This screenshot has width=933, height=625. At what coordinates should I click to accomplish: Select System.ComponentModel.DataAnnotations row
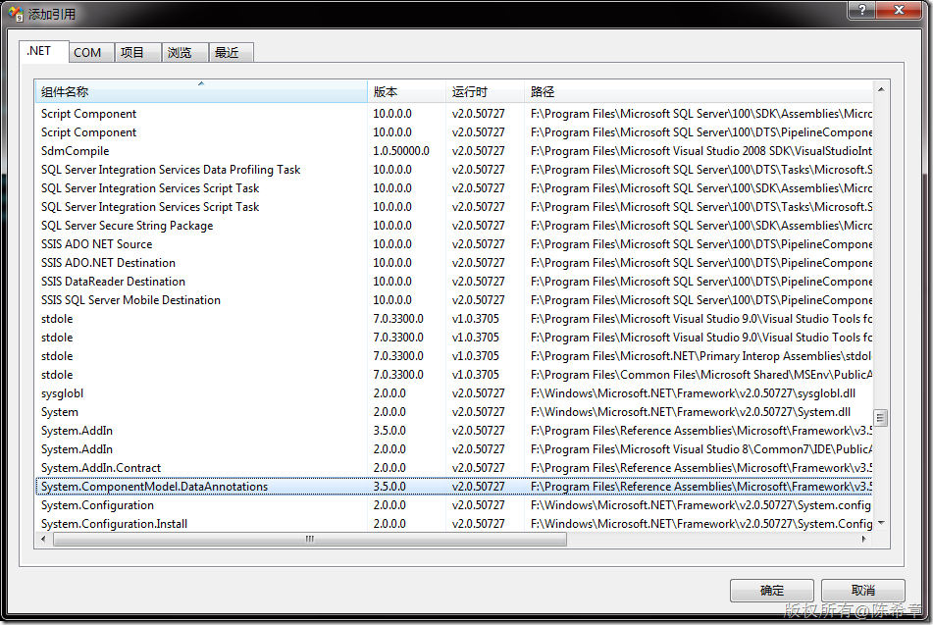click(454, 487)
